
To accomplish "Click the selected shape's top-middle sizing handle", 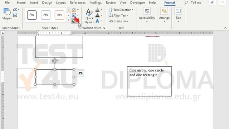I will coord(55,69).
